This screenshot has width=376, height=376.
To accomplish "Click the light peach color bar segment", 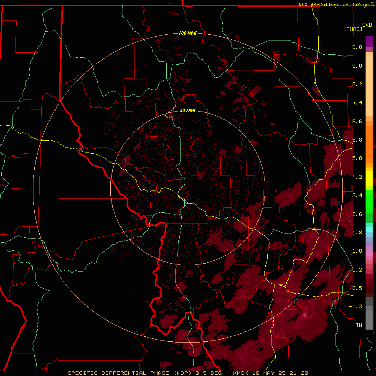I will (369, 86).
